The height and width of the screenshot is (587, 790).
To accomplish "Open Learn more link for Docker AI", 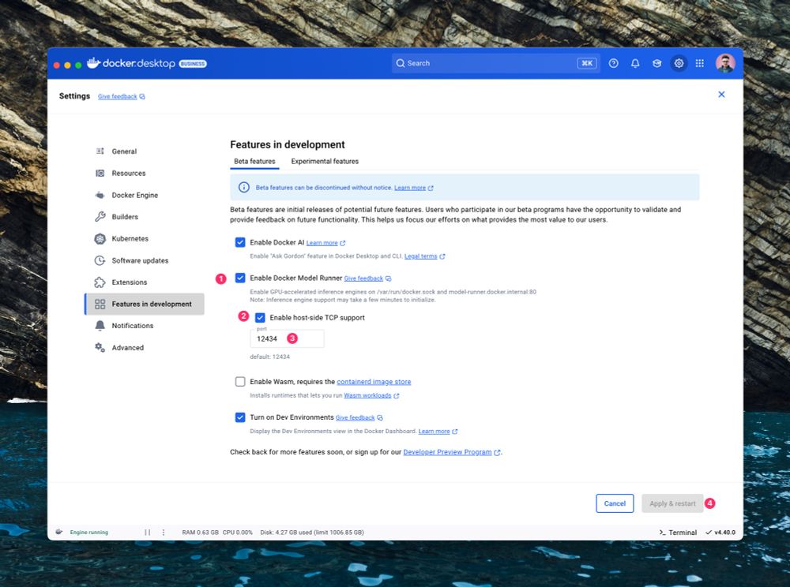I will point(322,243).
